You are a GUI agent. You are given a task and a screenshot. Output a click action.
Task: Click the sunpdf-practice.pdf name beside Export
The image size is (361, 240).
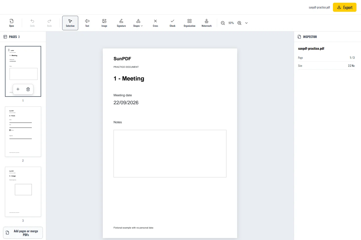tap(319, 7)
